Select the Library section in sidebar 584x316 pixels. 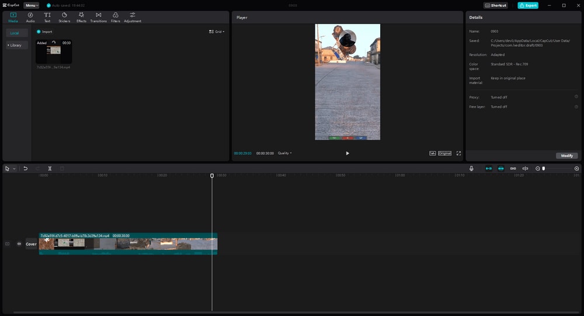(x=16, y=45)
